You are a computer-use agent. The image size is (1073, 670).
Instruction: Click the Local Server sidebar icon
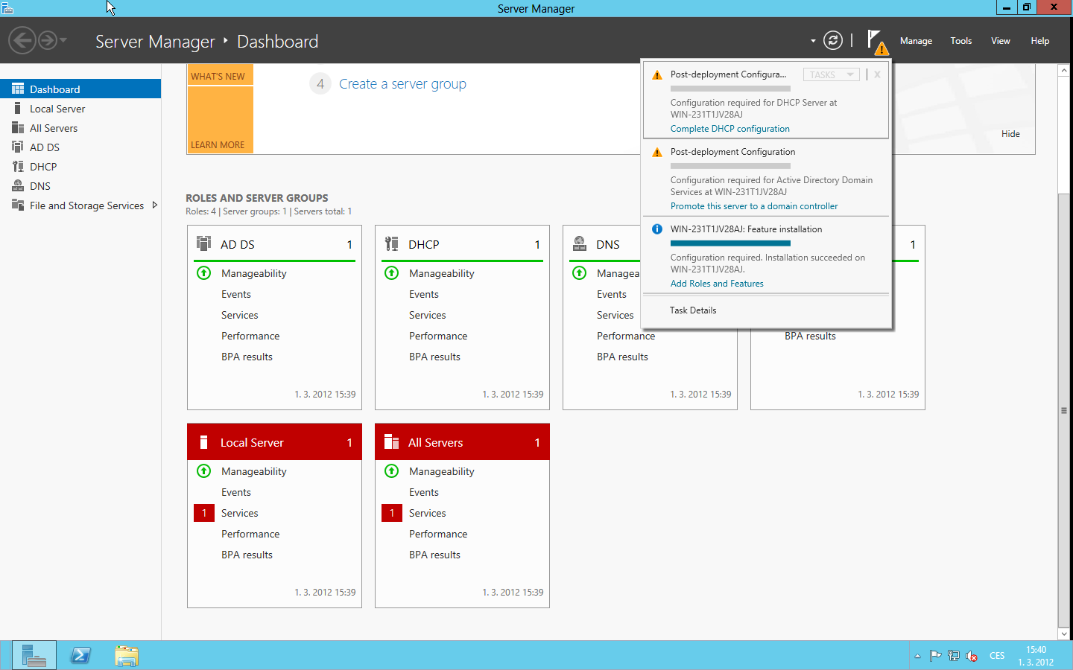[18, 108]
